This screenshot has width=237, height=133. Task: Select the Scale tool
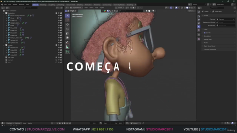point(67,34)
